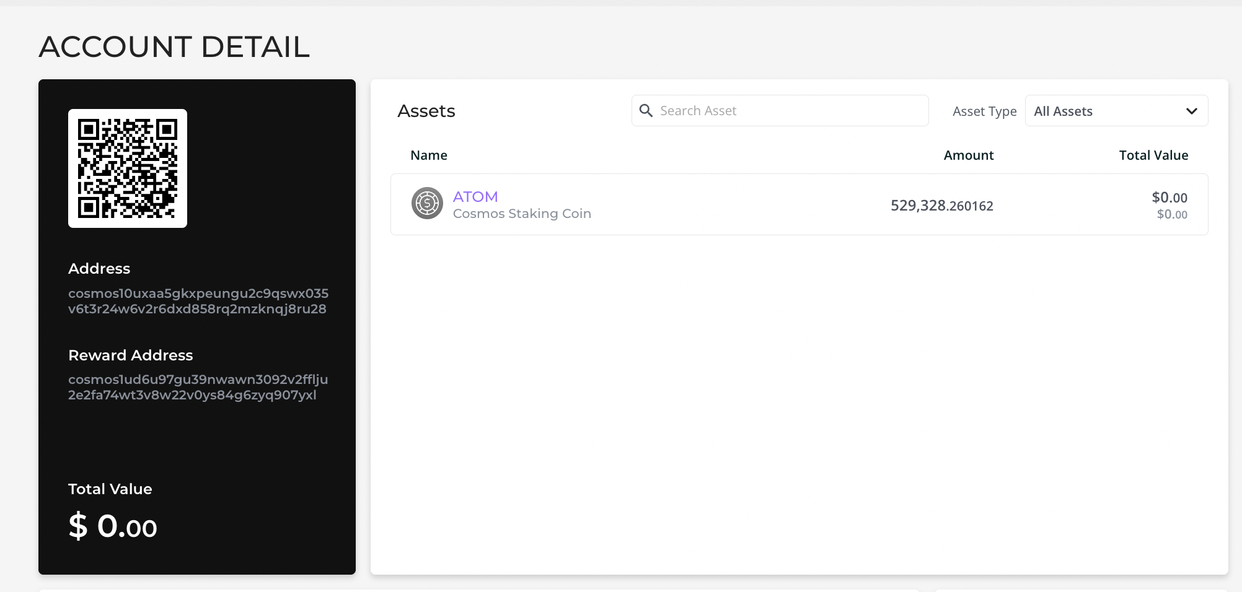Click the ATOM row $0.00 value
Screen dimensions: 1242x592
tap(1169, 198)
